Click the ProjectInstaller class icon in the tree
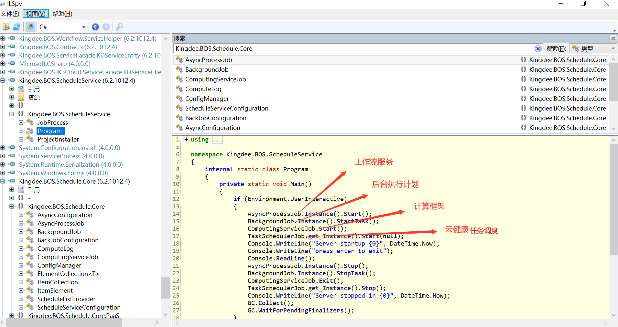This screenshot has height=327, width=618. click(30, 139)
